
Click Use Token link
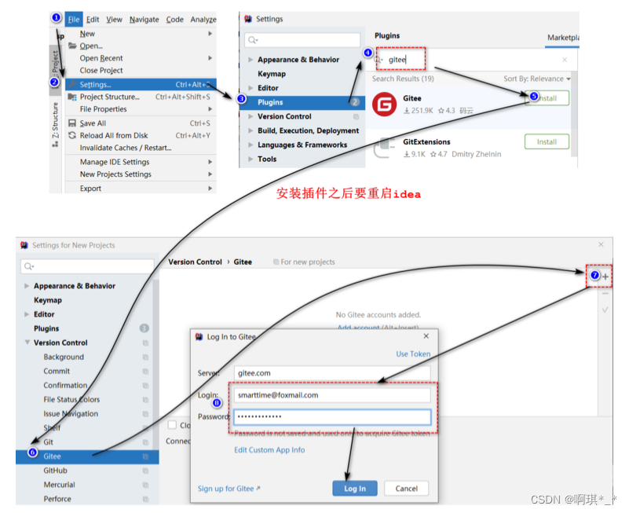413,354
